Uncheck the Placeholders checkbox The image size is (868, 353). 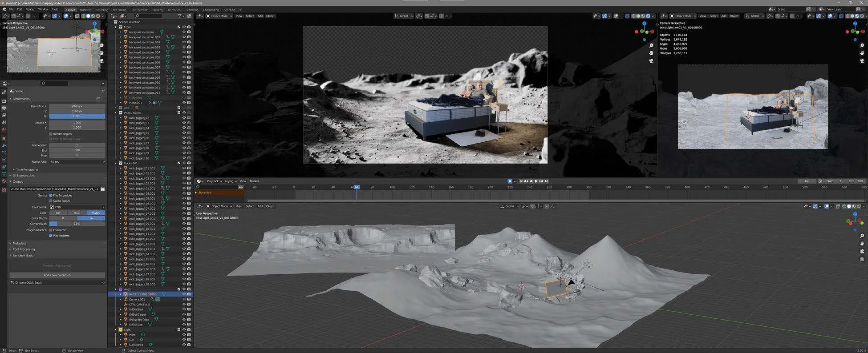pyautogui.click(x=51, y=236)
